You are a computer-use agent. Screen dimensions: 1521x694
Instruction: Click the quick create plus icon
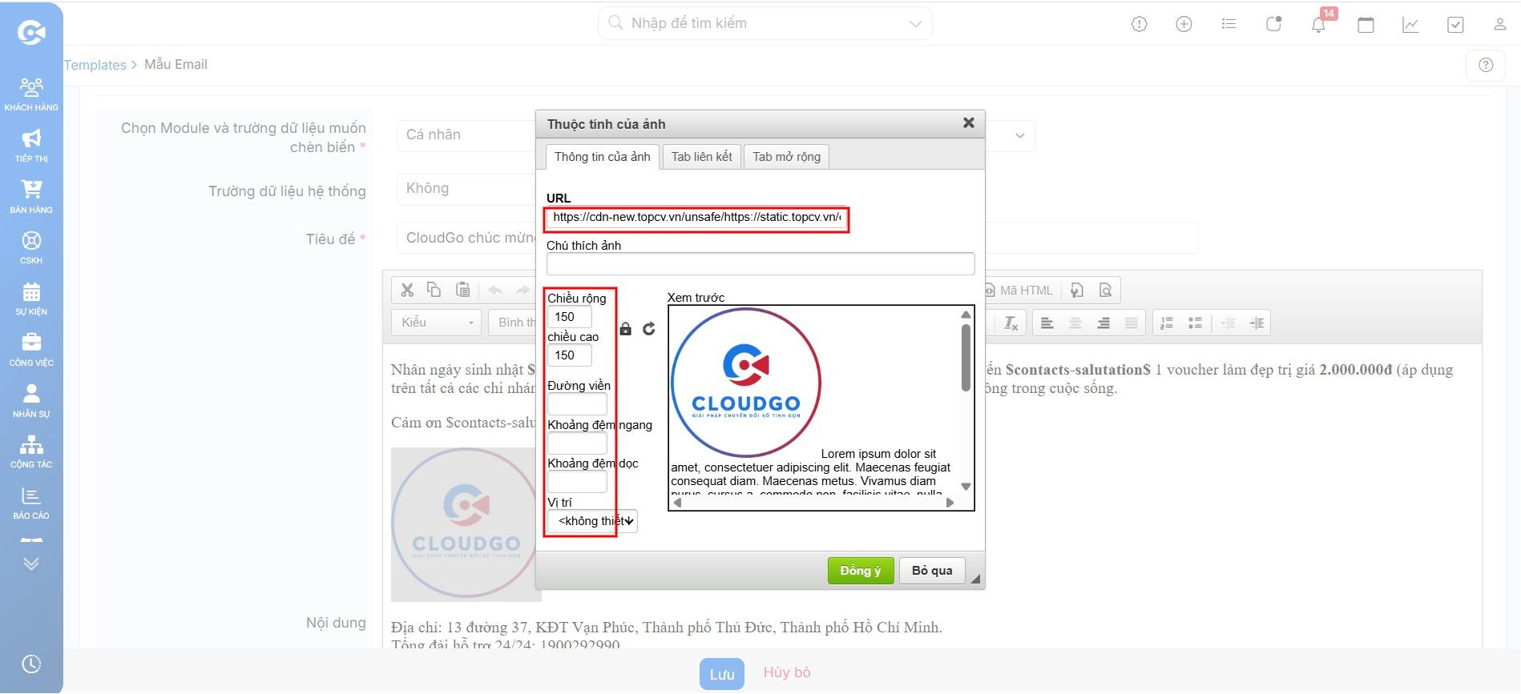click(1184, 24)
